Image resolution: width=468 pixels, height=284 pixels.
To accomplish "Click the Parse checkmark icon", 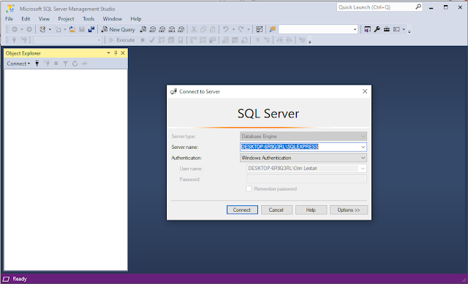I will click(x=152, y=40).
